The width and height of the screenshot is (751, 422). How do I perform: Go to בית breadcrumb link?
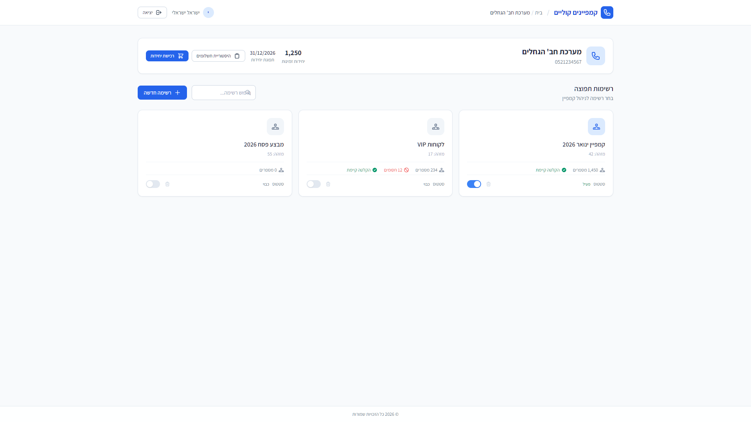539,13
